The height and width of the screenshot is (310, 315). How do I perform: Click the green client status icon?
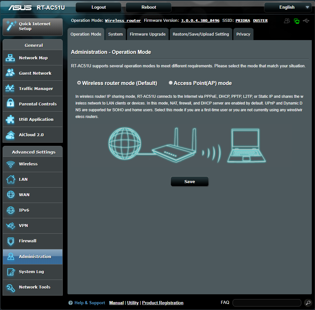tap(296, 21)
